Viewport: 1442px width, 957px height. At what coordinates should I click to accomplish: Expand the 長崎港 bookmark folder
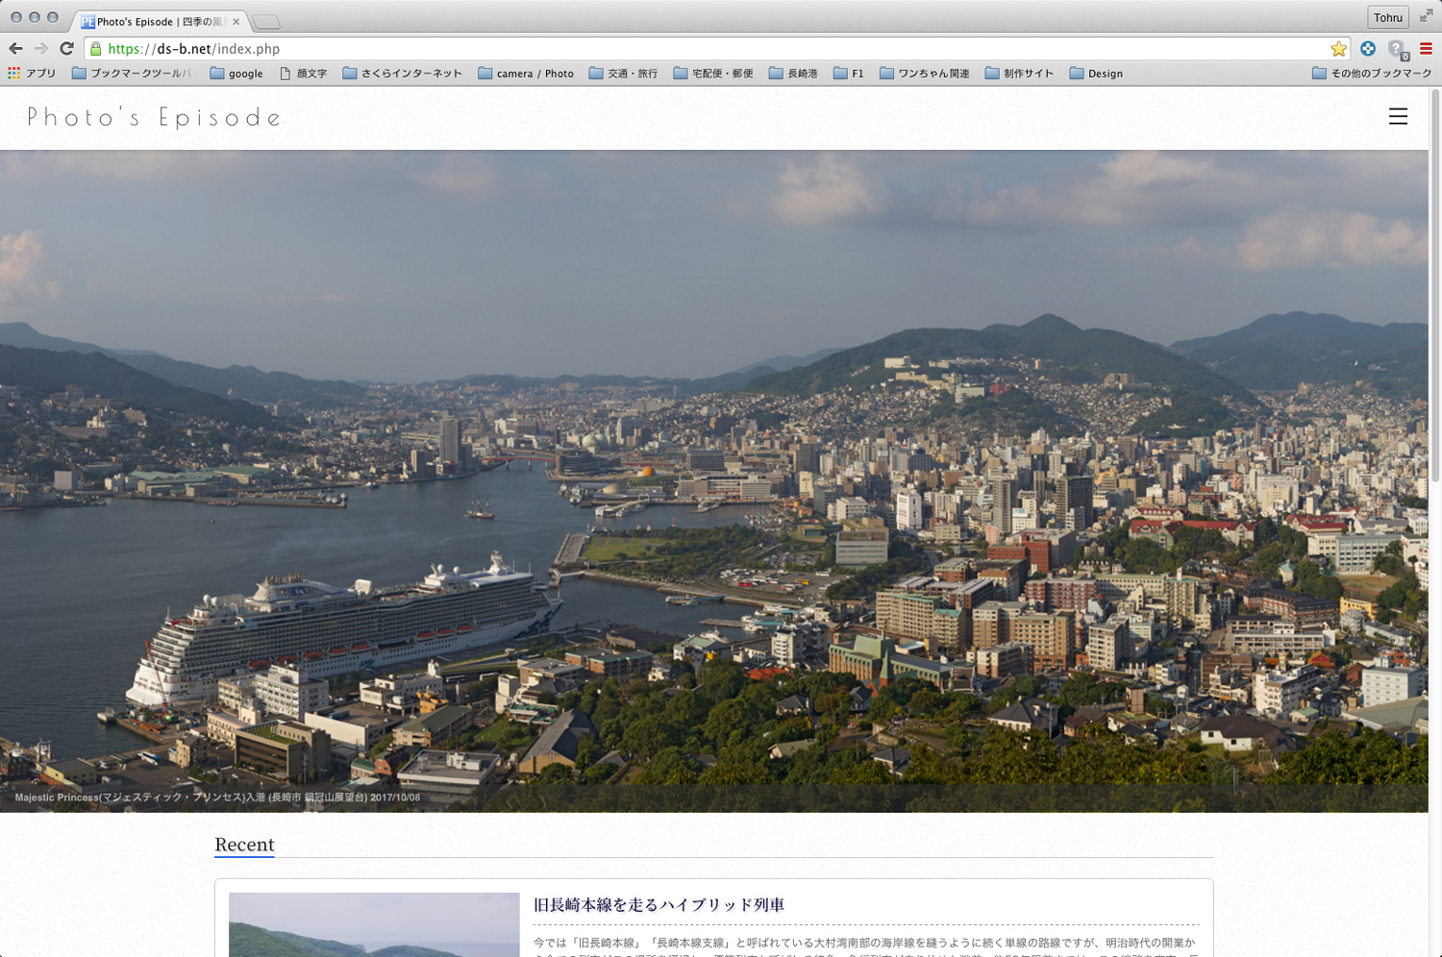793,73
